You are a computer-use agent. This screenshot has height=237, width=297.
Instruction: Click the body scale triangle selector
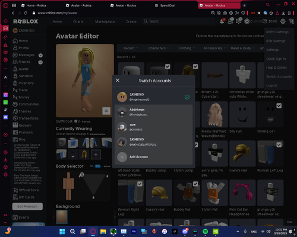pyautogui.click(x=94, y=185)
